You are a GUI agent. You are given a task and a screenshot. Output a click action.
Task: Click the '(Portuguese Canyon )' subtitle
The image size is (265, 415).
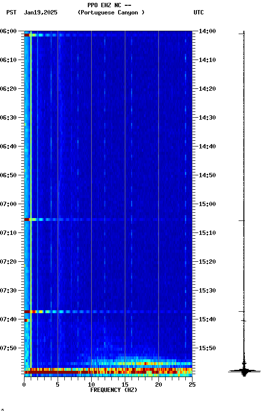pyautogui.click(x=111, y=12)
